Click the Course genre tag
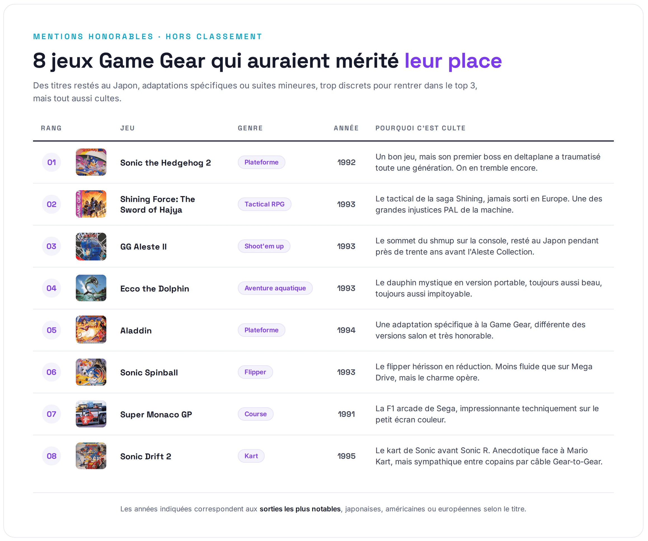This screenshot has width=648, height=541. [x=255, y=414]
